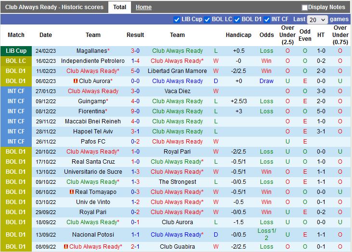Open Pafos FC team link

coord(93,142)
